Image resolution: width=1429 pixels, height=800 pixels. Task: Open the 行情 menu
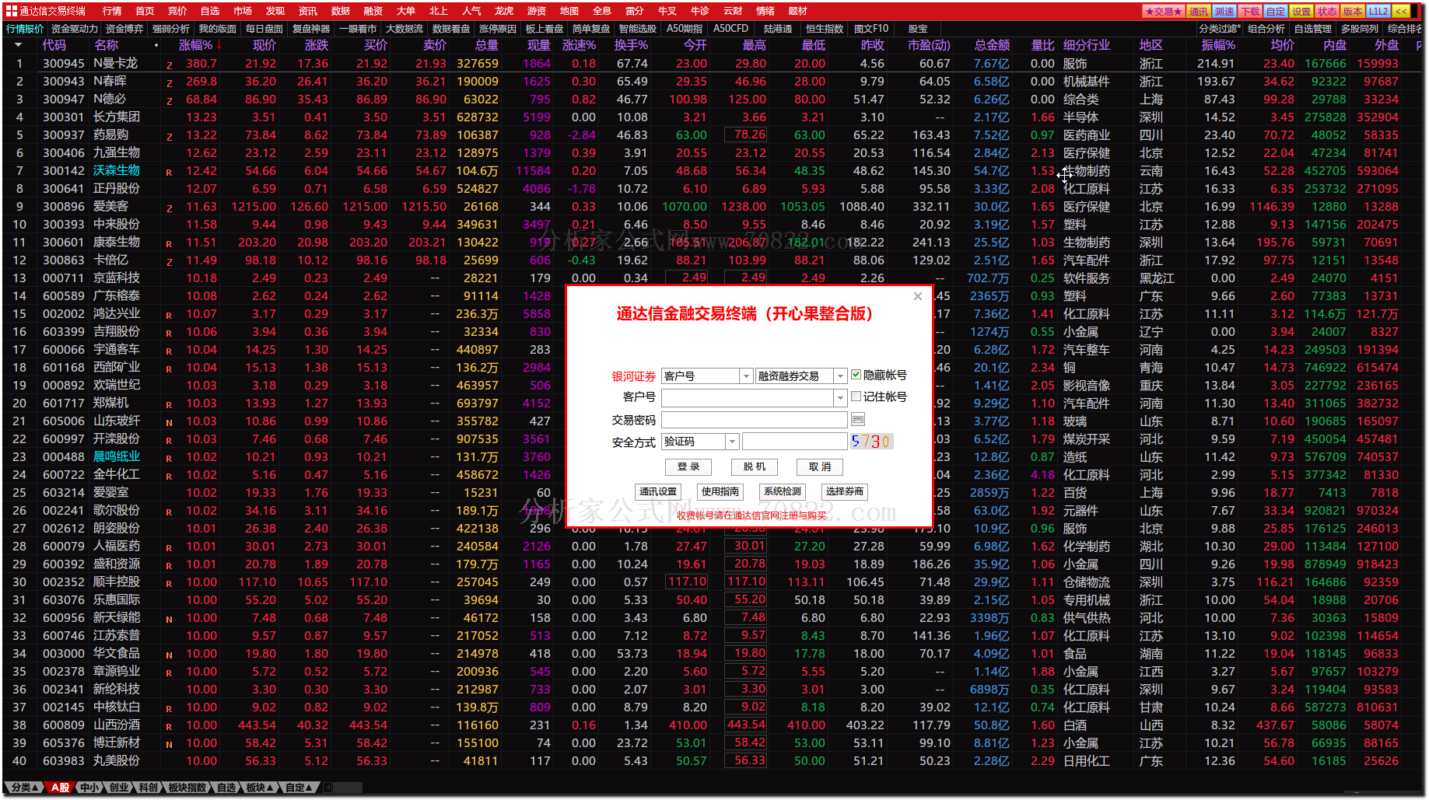coord(112,11)
